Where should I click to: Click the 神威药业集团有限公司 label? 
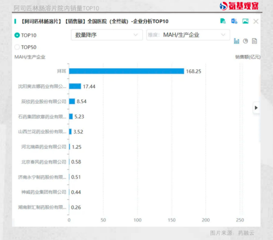tap(44, 192)
